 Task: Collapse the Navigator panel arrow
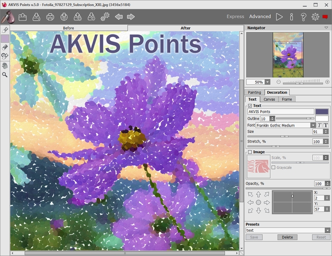pyautogui.click(x=326, y=27)
